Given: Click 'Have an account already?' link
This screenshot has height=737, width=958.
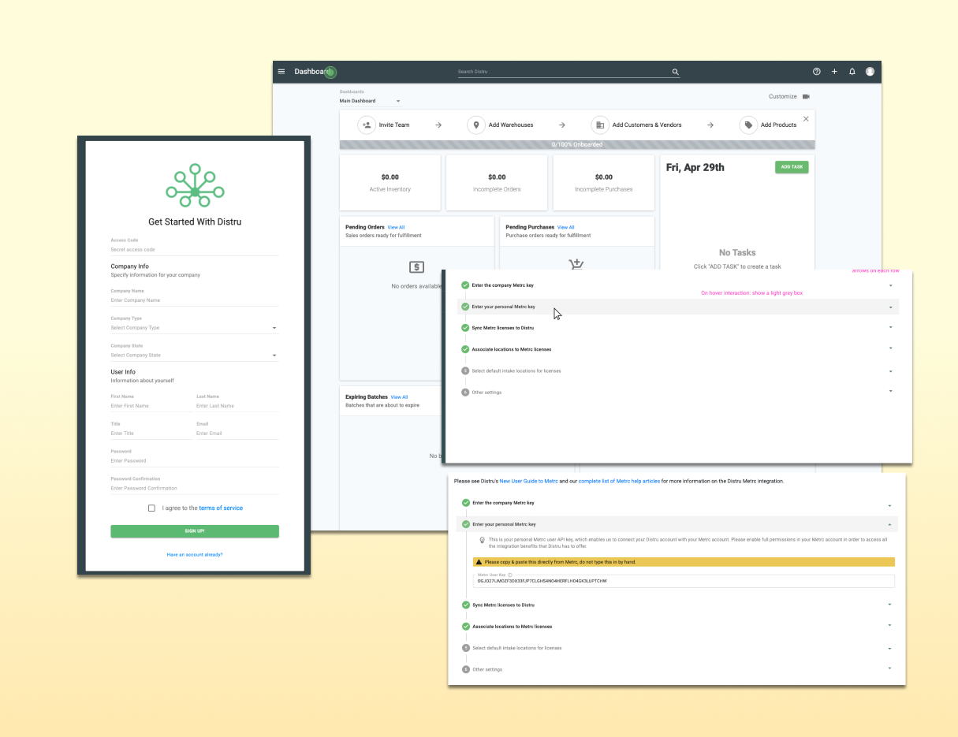Looking at the screenshot, I should (195, 555).
